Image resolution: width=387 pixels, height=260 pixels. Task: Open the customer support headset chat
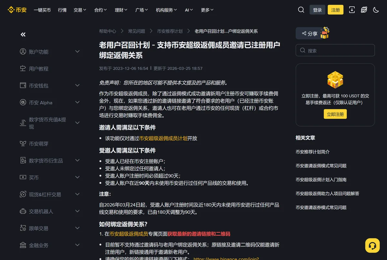[372, 245]
